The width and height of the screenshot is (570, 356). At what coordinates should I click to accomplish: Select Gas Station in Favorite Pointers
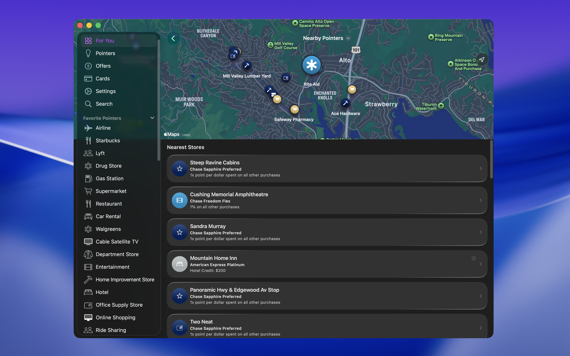click(x=109, y=179)
